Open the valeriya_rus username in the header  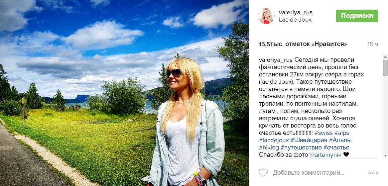click(295, 12)
